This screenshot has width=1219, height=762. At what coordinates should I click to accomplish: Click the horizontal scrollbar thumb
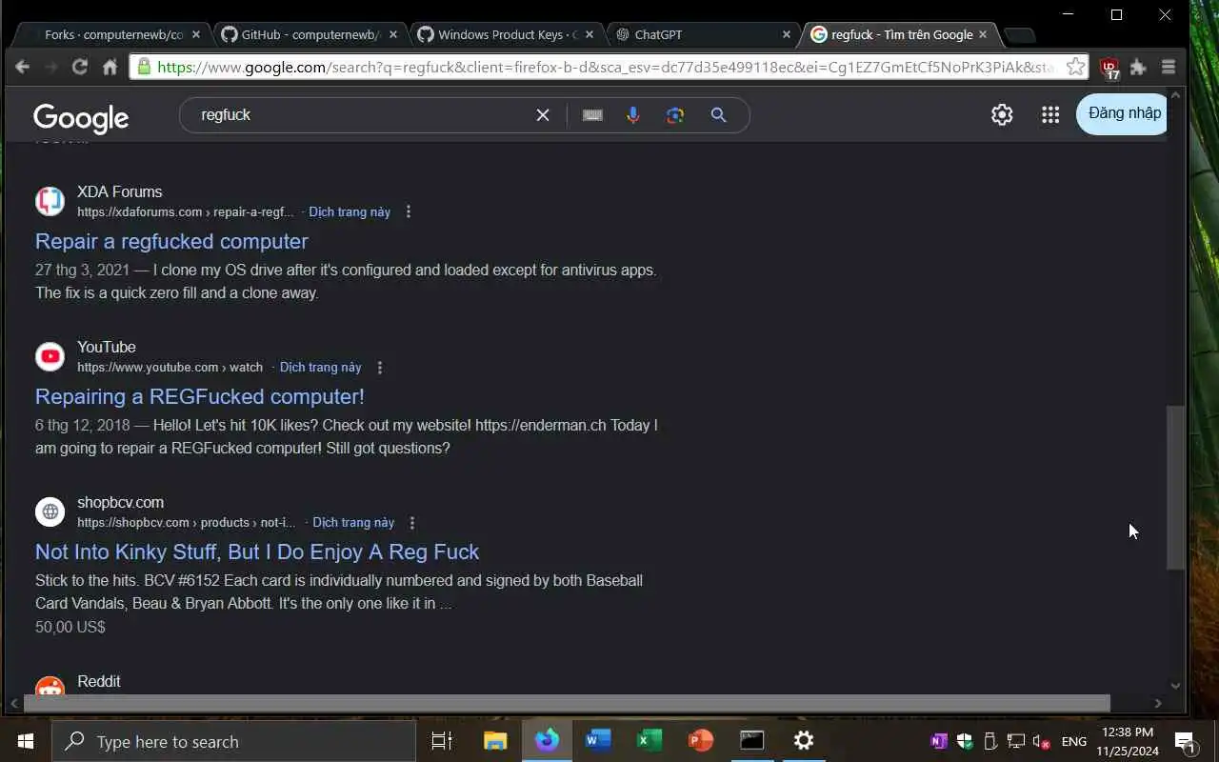coord(567,704)
